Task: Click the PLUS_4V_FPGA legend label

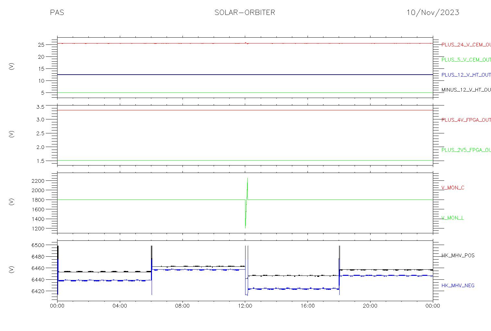Action: pyautogui.click(x=466, y=120)
